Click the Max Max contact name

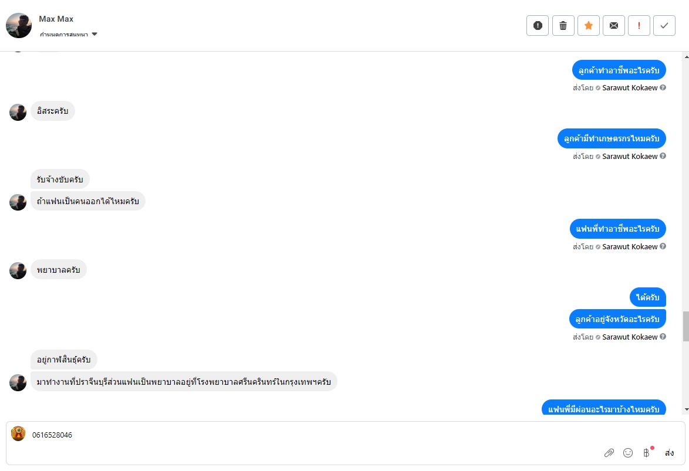pos(56,19)
